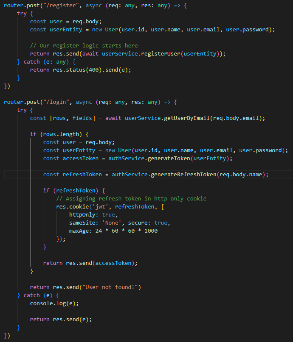Click the maxAge property name
Image resolution: width=293 pixels, height=342 pixels.
pos(79,231)
